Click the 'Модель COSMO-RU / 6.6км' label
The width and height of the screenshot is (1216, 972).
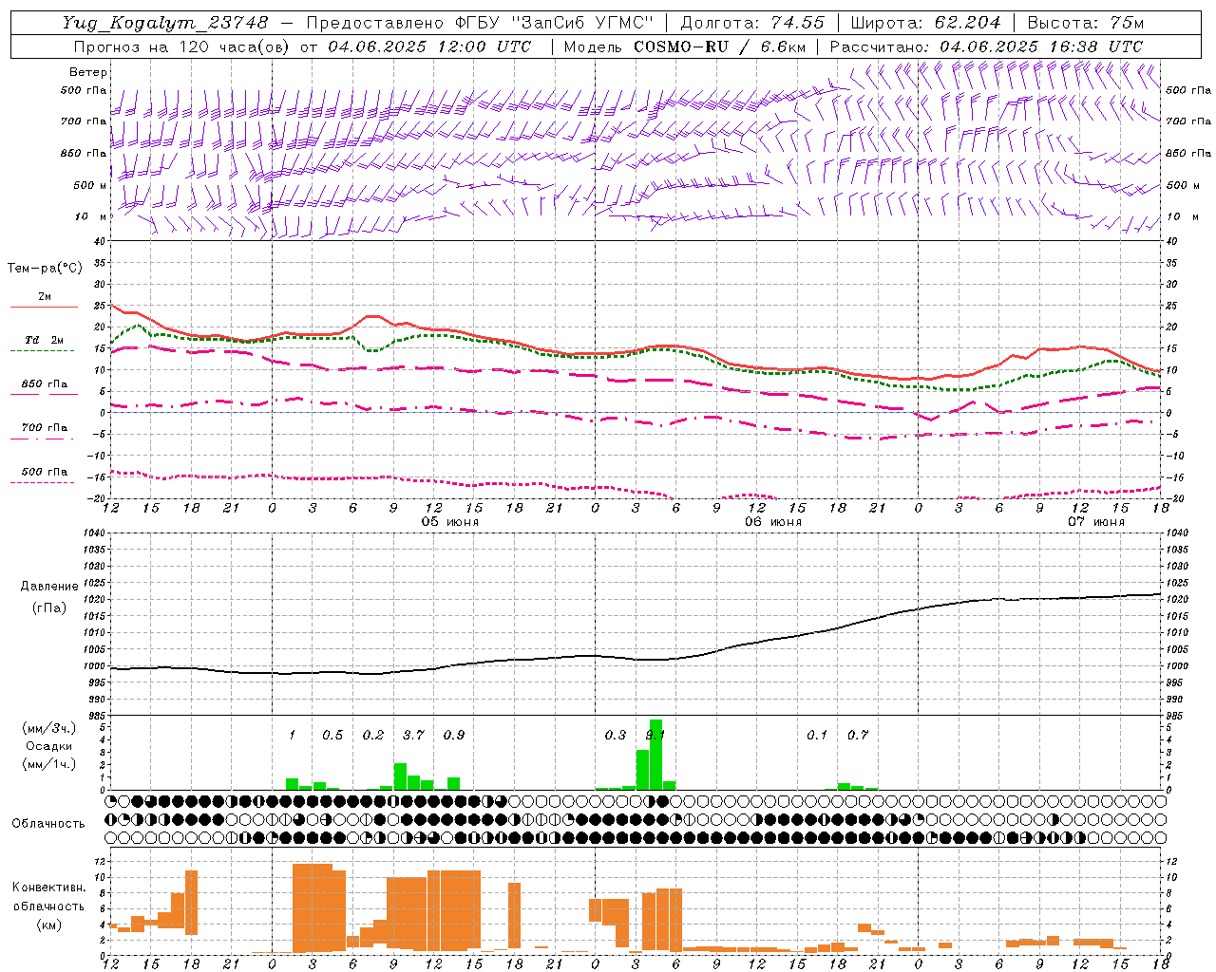tap(685, 47)
